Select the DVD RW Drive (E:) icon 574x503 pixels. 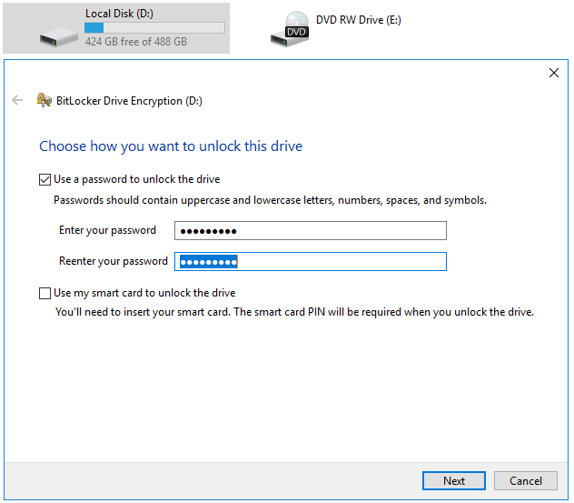point(290,29)
